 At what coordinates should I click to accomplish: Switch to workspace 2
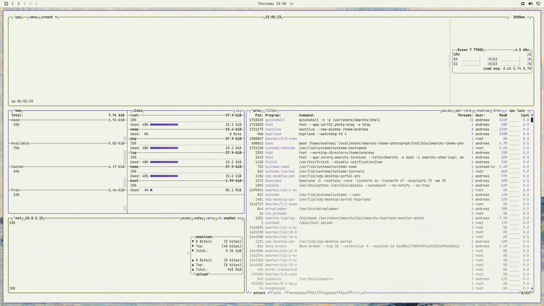coord(18,4)
